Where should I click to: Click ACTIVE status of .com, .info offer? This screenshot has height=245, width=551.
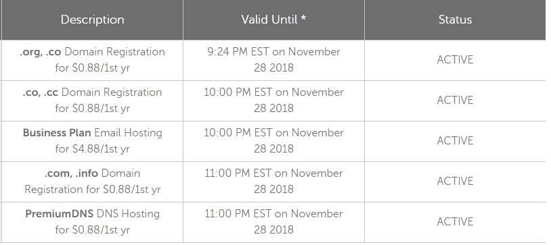click(x=455, y=182)
